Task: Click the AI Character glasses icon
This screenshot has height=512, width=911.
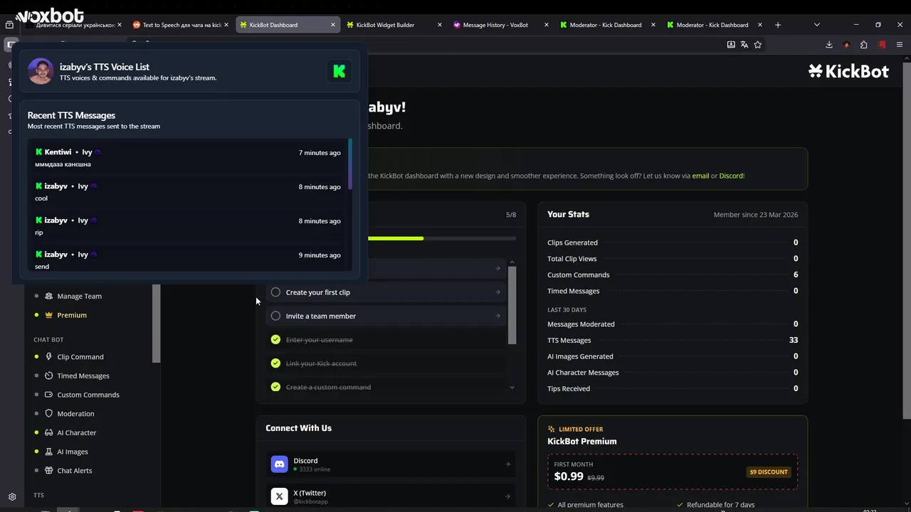Action: pyautogui.click(x=48, y=432)
